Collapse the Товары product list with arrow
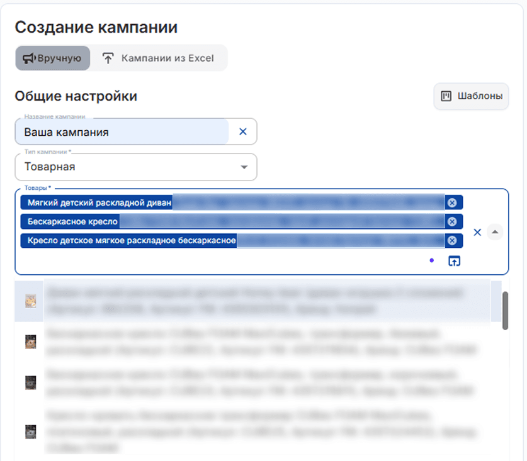This screenshot has height=461, width=527. [x=495, y=232]
